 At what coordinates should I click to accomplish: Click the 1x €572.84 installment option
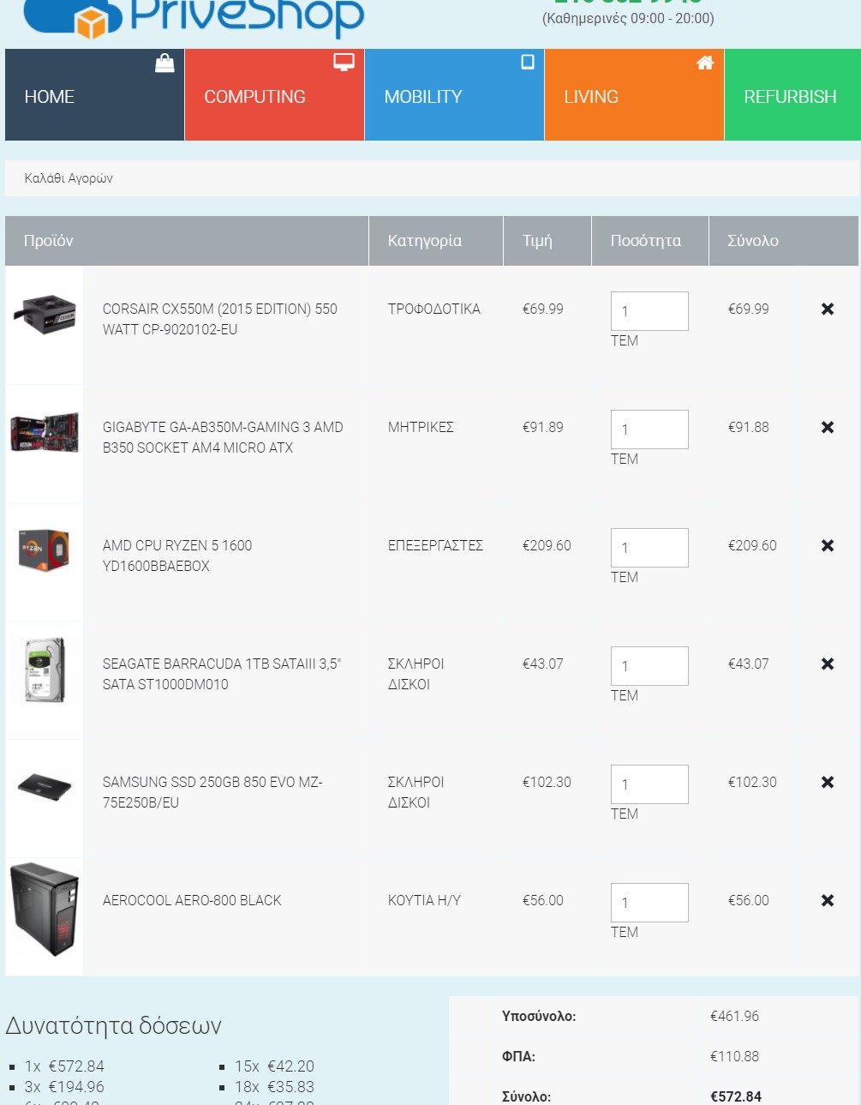[x=64, y=1066]
